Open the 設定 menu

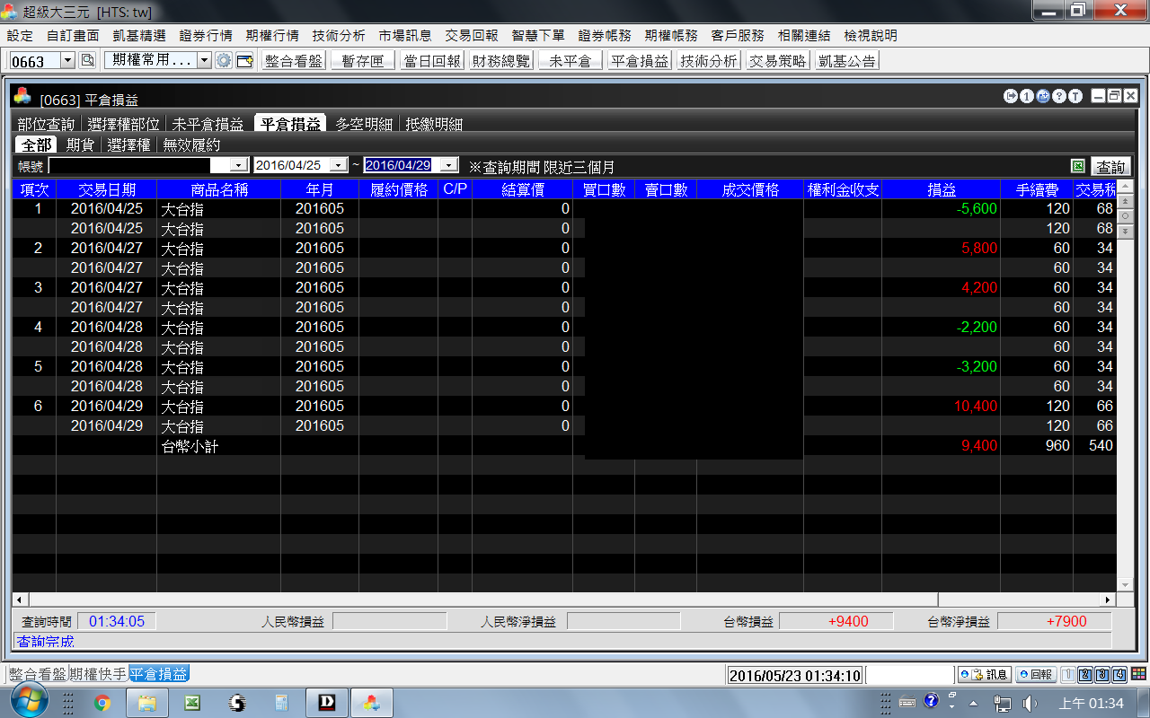tap(20, 35)
